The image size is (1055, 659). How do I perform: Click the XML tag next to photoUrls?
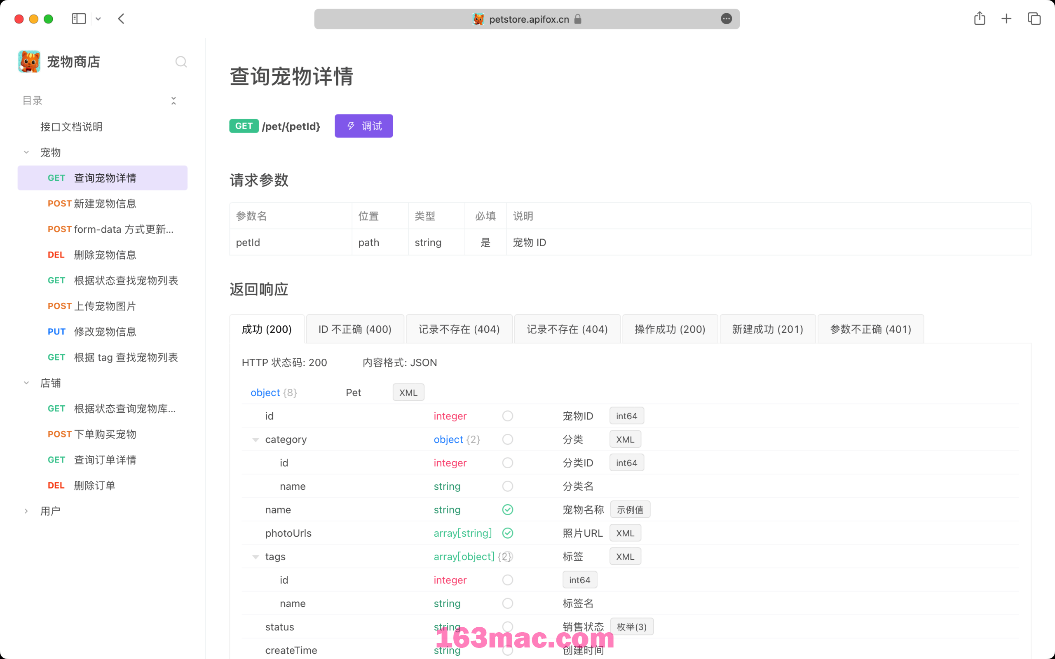click(624, 532)
